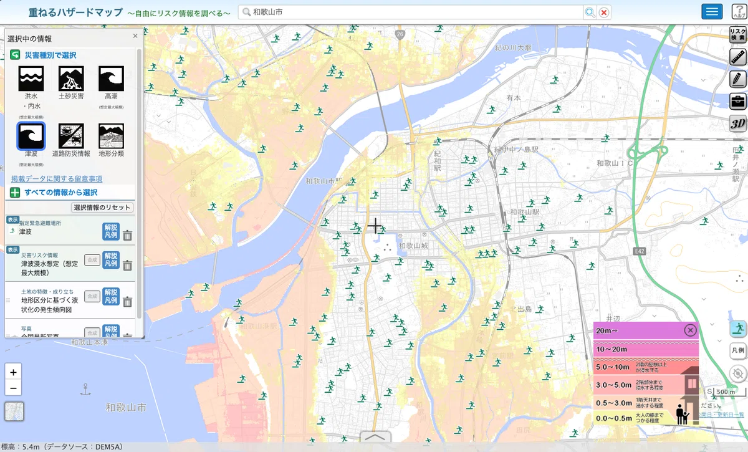
Task: Toggle 表示 badge for 津波浸水想定 layer
Action: pyautogui.click(x=12, y=249)
